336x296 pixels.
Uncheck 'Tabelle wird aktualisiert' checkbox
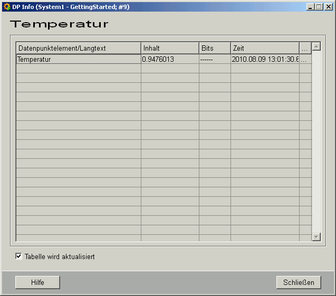tap(19, 256)
